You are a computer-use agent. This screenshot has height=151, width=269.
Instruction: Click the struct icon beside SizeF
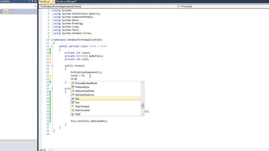click(x=73, y=114)
